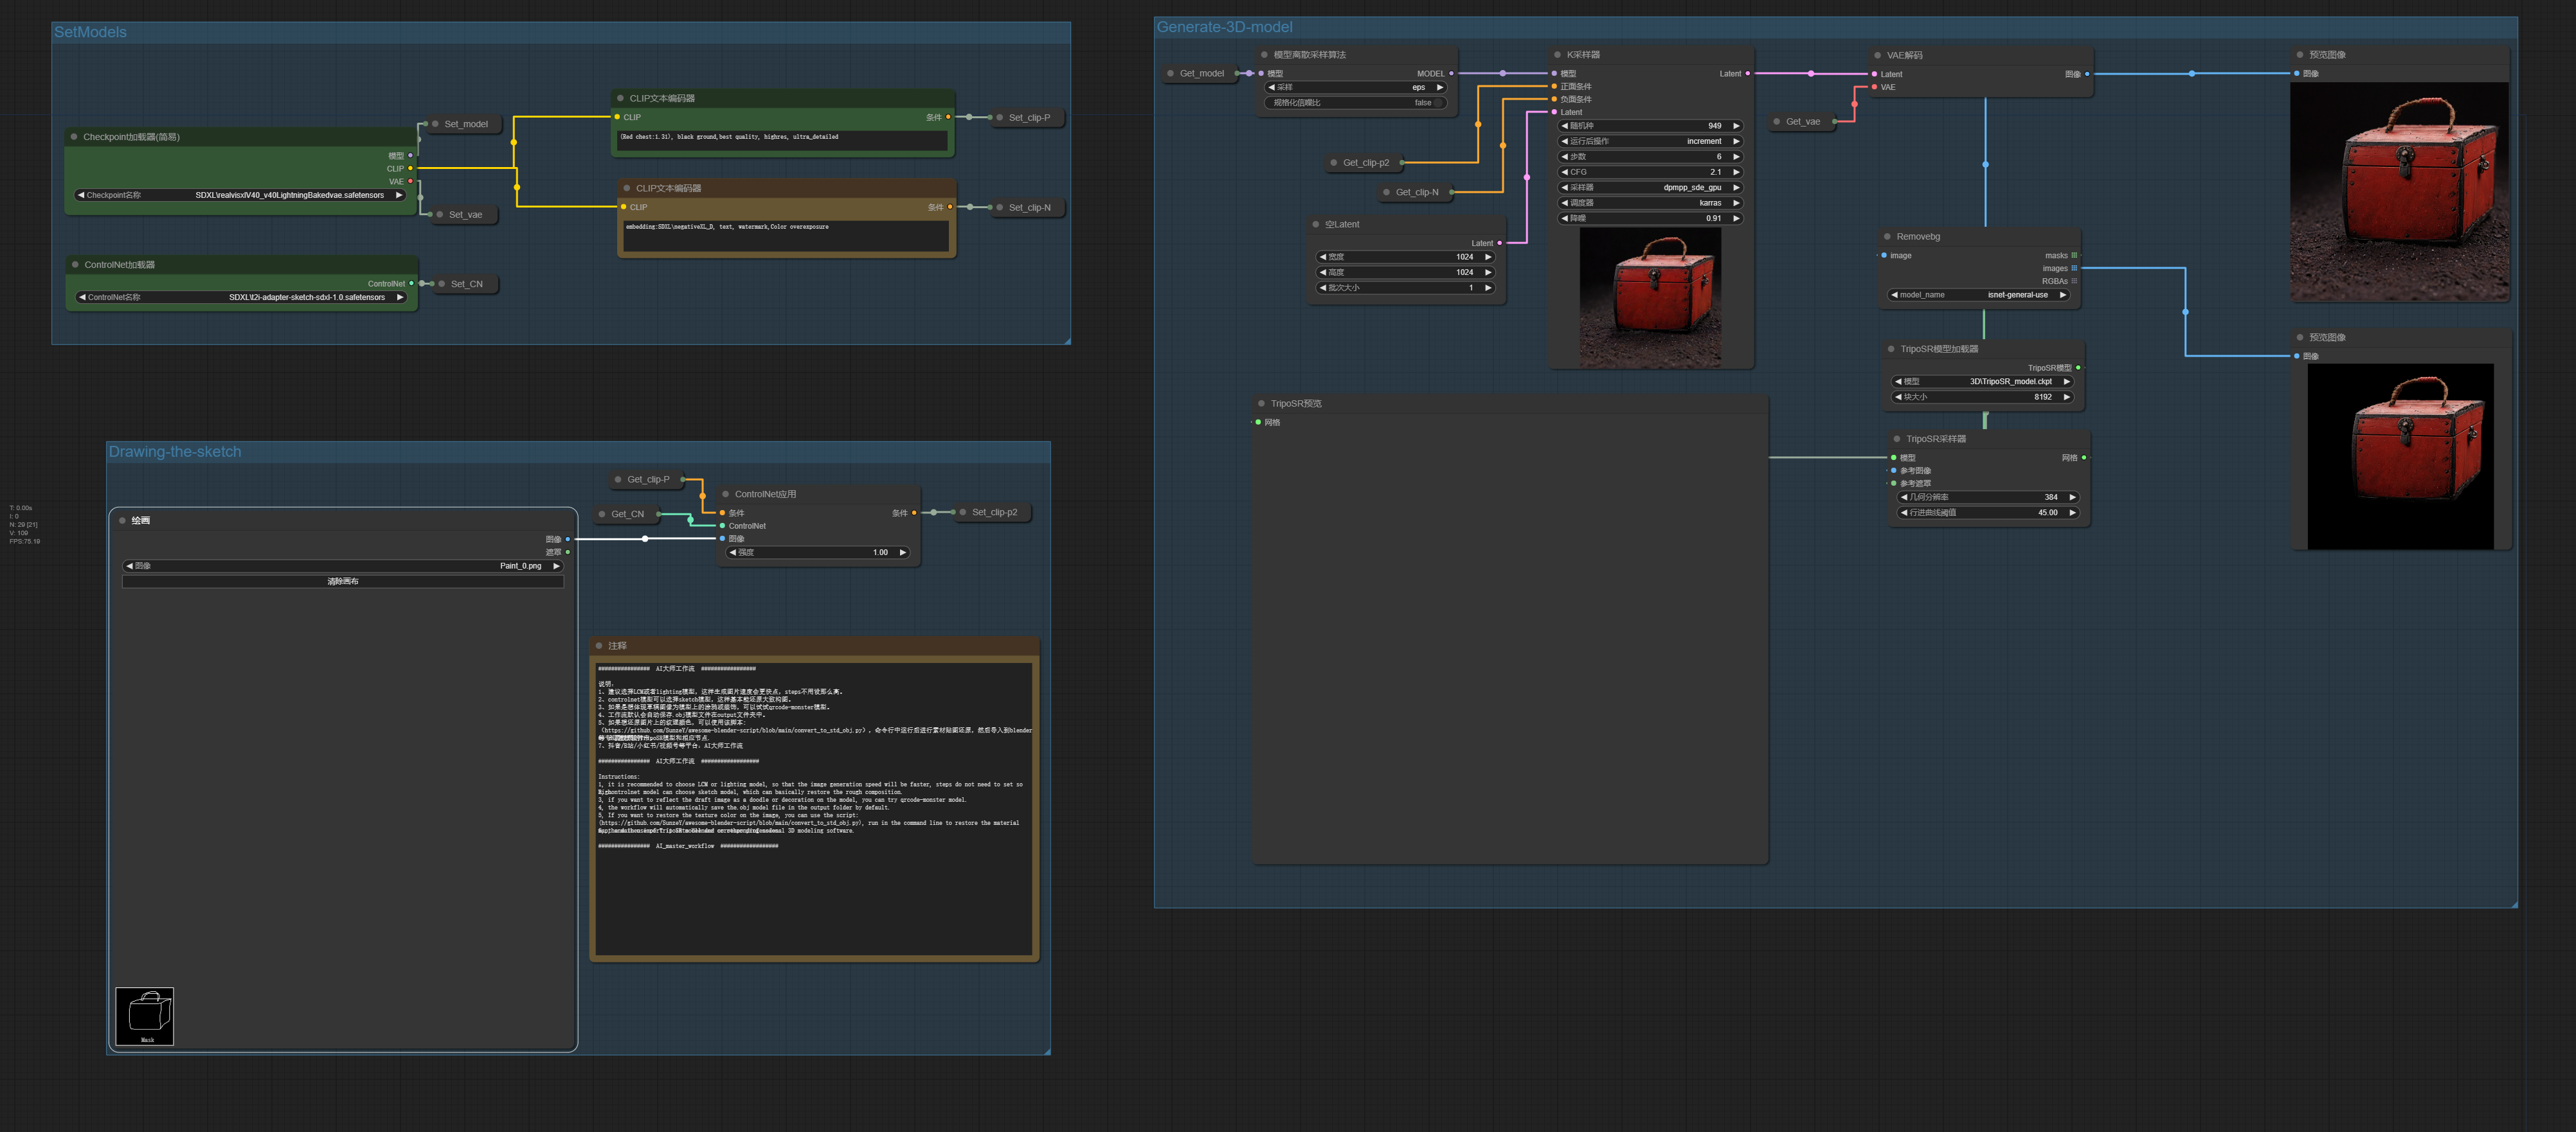
Task: Click the 绘画 node 遮罩 output port
Action: (x=568, y=553)
